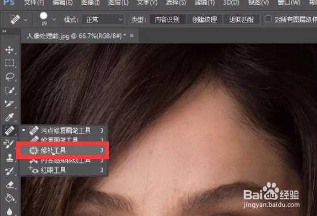The image size is (317, 216).
Task: Select the History Brush tool
Action: click(x=9, y=171)
